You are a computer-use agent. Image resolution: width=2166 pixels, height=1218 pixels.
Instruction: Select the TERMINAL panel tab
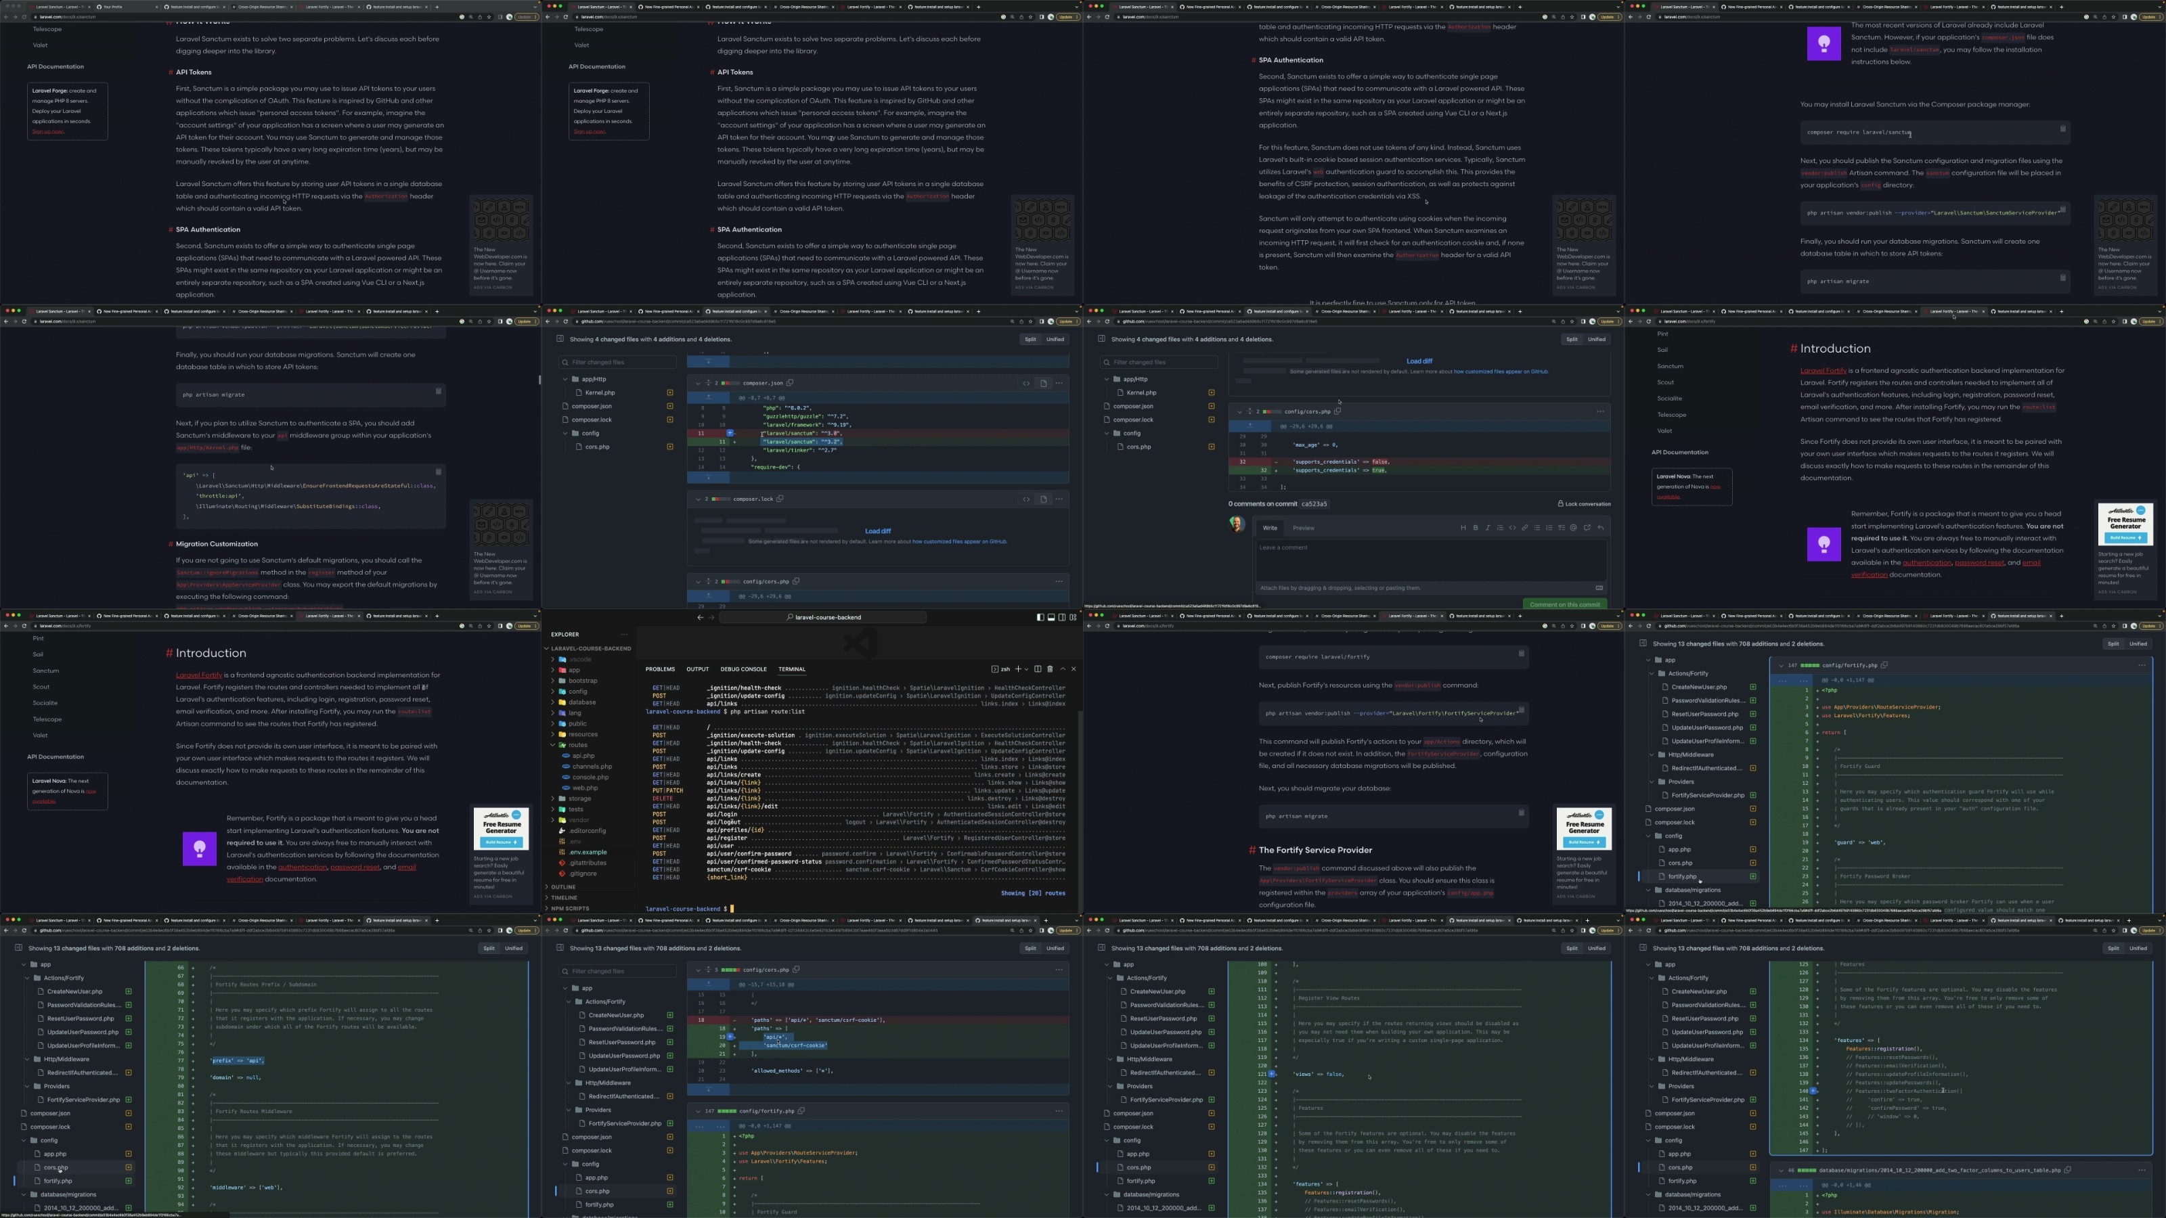pyautogui.click(x=791, y=669)
